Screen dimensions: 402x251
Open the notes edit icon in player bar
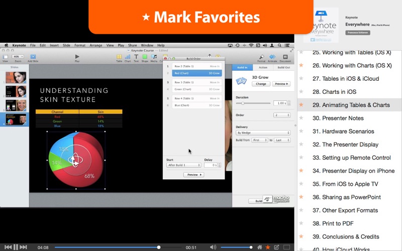pyautogui.click(x=276, y=247)
